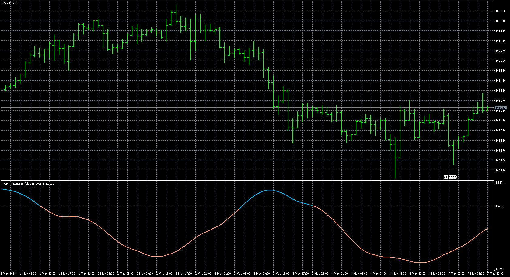Select the 109.510 price axis value
The width and height of the screenshot is (510, 277).
pyautogui.click(x=501, y=71)
